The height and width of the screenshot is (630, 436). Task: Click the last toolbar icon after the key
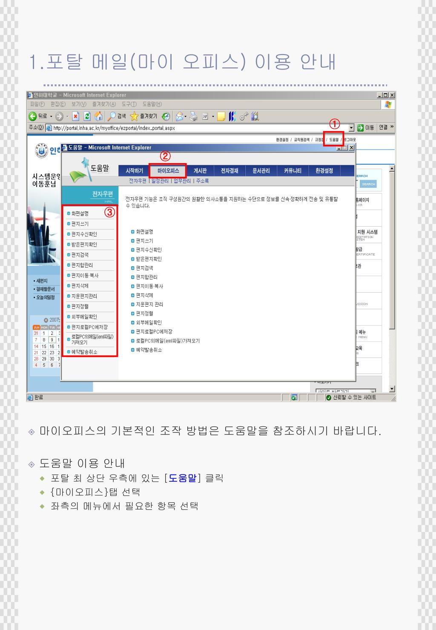(x=255, y=116)
